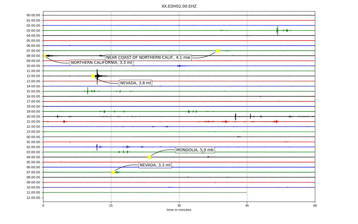358x224 pixels.
Task: Click the yellow star for Mongolia 5.9 mb event
Action: click(x=149, y=157)
